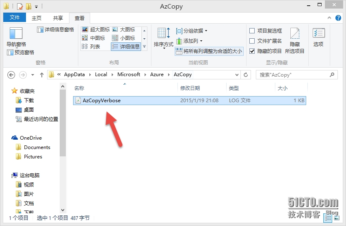Open the 分组依据 dropdown
The image size is (346, 226).
coord(192,31)
